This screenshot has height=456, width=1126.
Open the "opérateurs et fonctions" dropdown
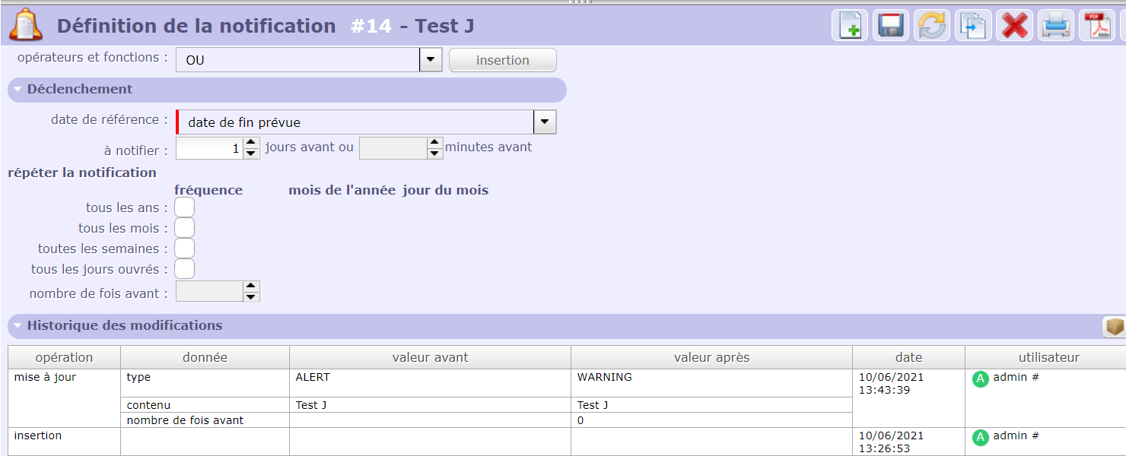pyautogui.click(x=431, y=60)
